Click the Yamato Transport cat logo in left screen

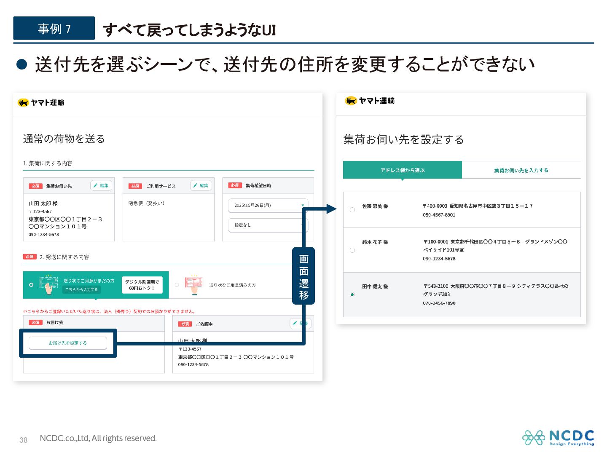pyautogui.click(x=23, y=102)
